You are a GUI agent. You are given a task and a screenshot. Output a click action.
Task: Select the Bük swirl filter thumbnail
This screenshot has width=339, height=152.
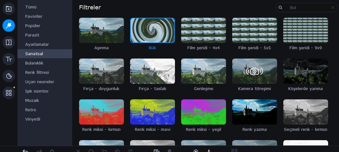click(x=153, y=30)
